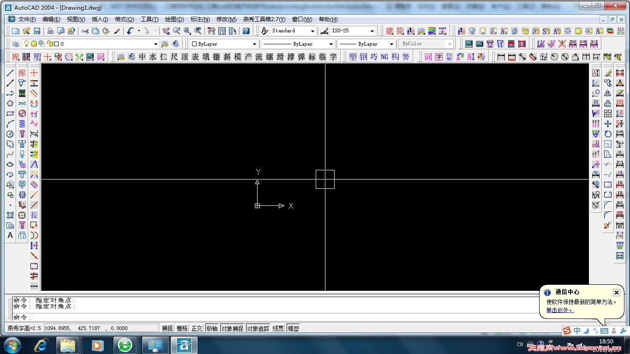This screenshot has height=354, width=630.
Task: Open the Hatch tool
Action: 10,215
